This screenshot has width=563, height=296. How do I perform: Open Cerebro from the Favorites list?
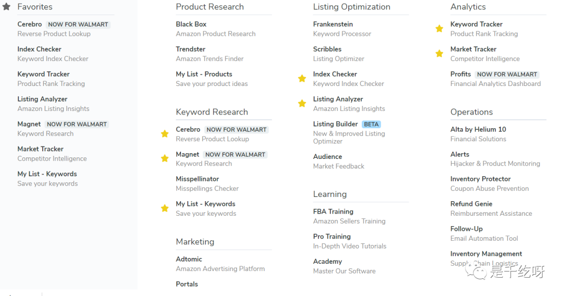pos(30,24)
